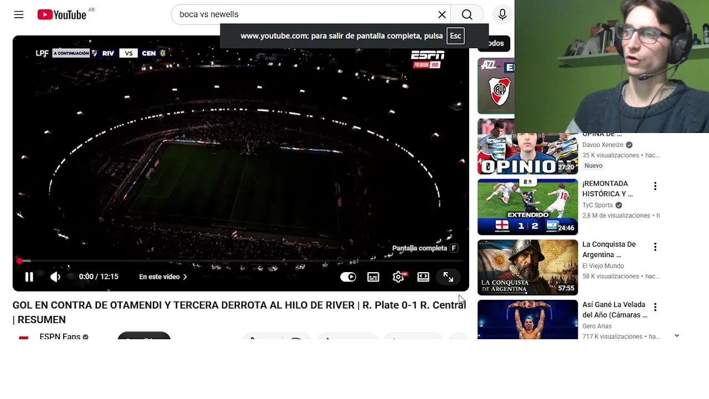Click the 0:00 / 12:15 time display
The image size is (709, 399).
click(x=99, y=277)
